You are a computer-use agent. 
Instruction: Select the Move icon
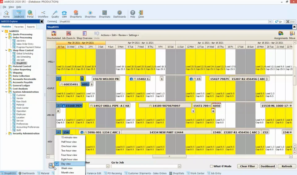point(292,35)
